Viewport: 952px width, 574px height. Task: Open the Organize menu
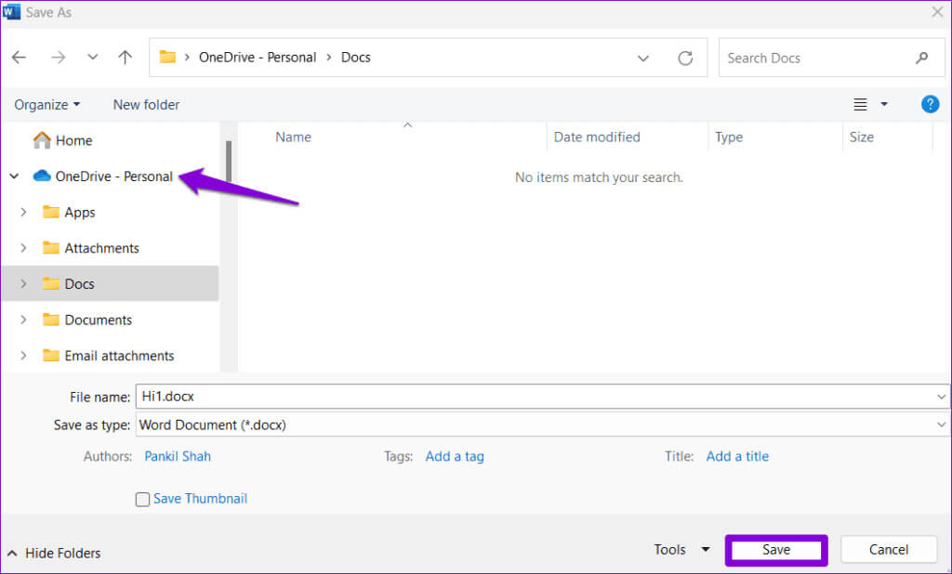coord(47,104)
